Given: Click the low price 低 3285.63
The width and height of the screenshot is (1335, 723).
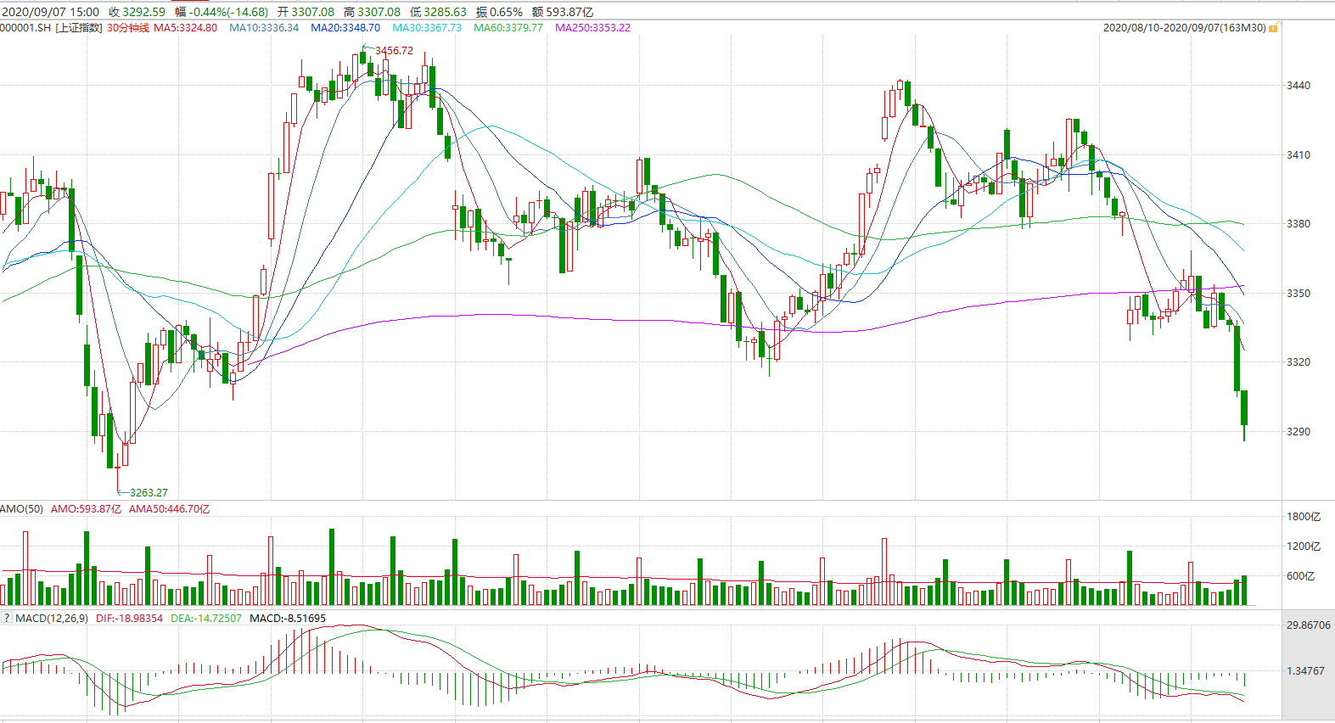Looking at the screenshot, I should click(x=438, y=12).
